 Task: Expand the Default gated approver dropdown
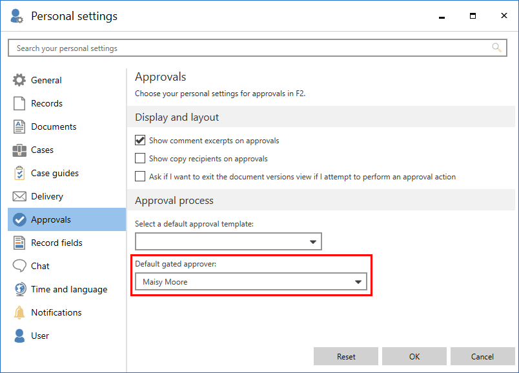pos(358,282)
